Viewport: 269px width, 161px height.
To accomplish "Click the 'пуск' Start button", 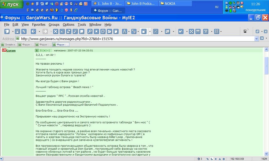I will click(x=11, y=4).
